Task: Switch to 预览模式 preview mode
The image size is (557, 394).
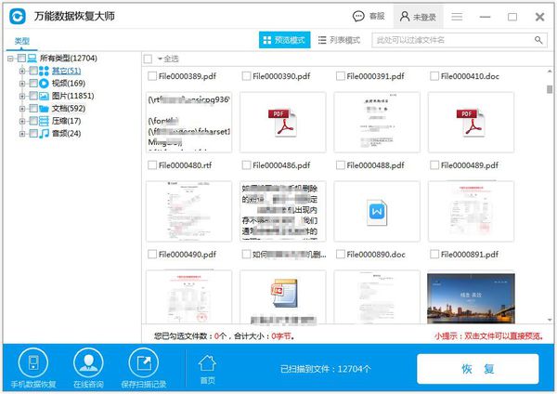Action: (x=285, y=40)
